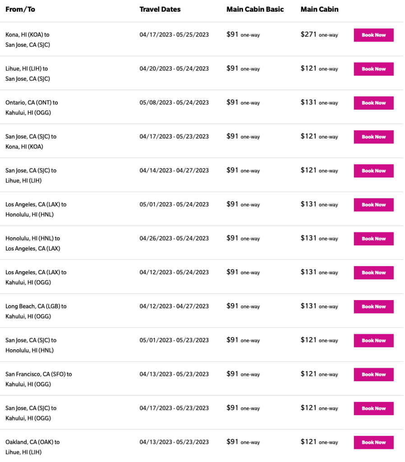Viewport: 405px width, 462px height.
Task: Book the Honolulu to Los Angeles flight
Action: pos(373,239)
